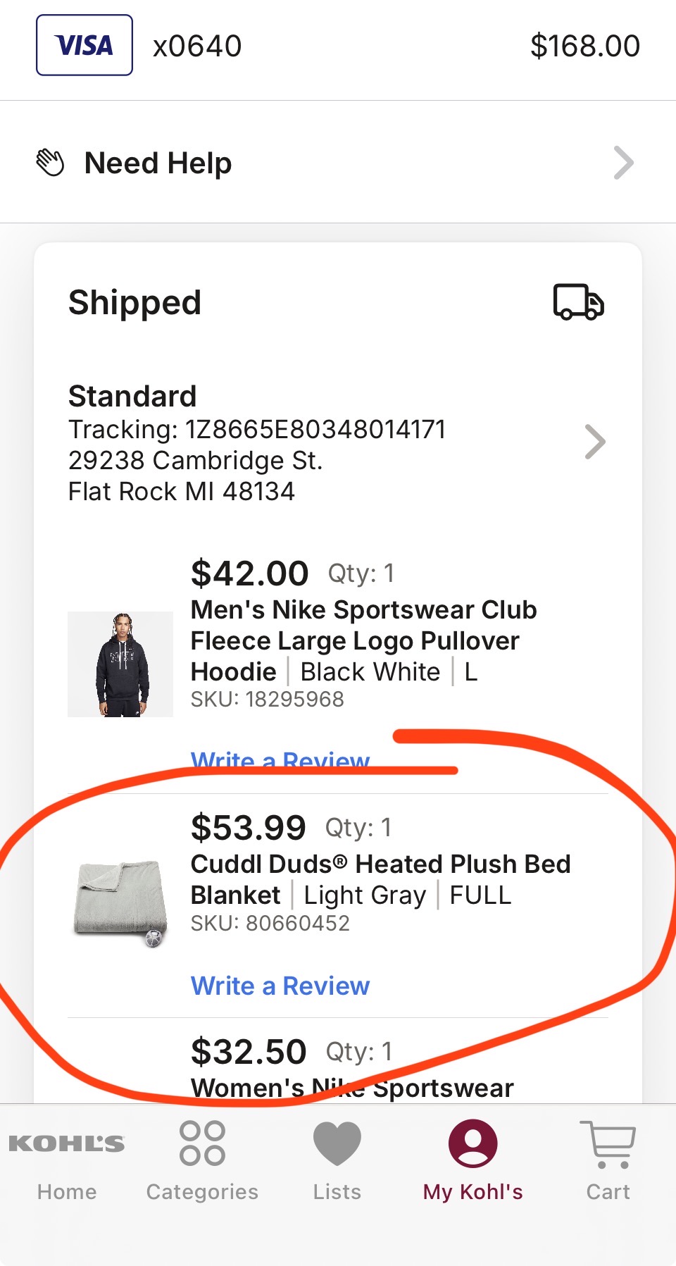Click Write a Review under Nike hoodie
The image size is (676, 1266).
280,760
